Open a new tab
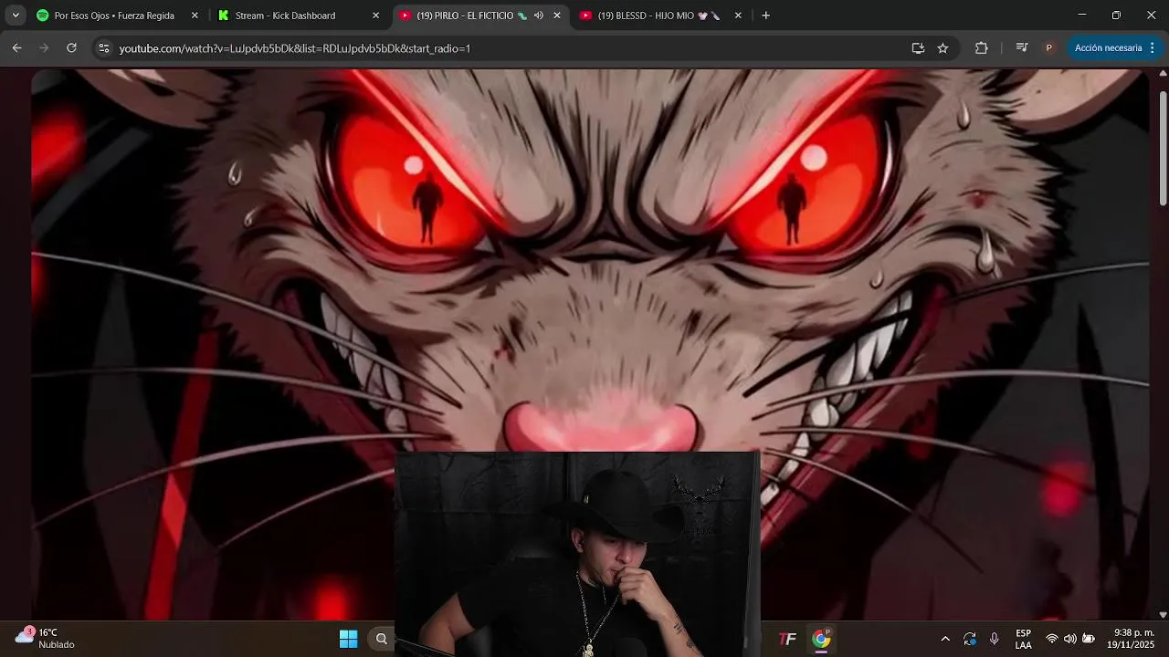This screenshot has height=657, width=1169. click(765, 16)
